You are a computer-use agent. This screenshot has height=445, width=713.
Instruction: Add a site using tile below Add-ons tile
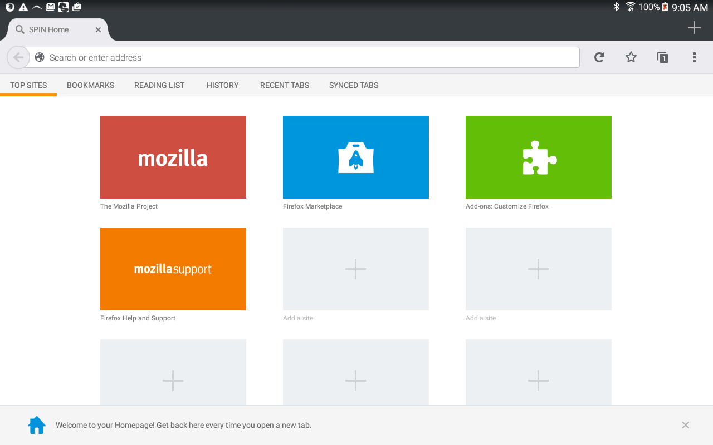click(539, 269)
